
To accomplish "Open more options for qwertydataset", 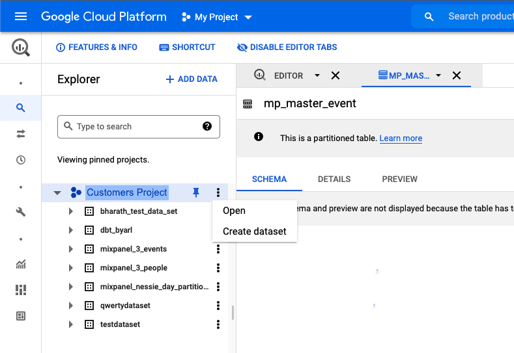I will [x=218, y=306].
